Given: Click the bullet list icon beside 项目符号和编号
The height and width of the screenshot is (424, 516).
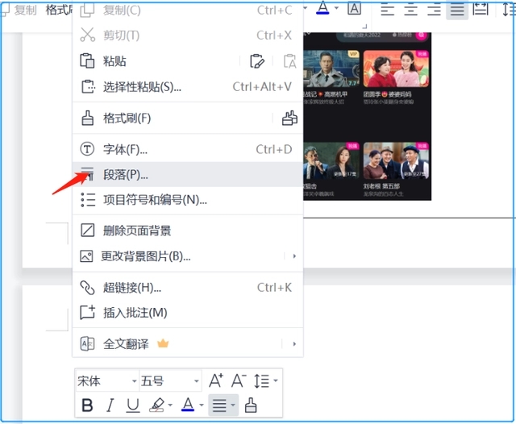Looking at the screenshot, I should click(x=88, y=200).
